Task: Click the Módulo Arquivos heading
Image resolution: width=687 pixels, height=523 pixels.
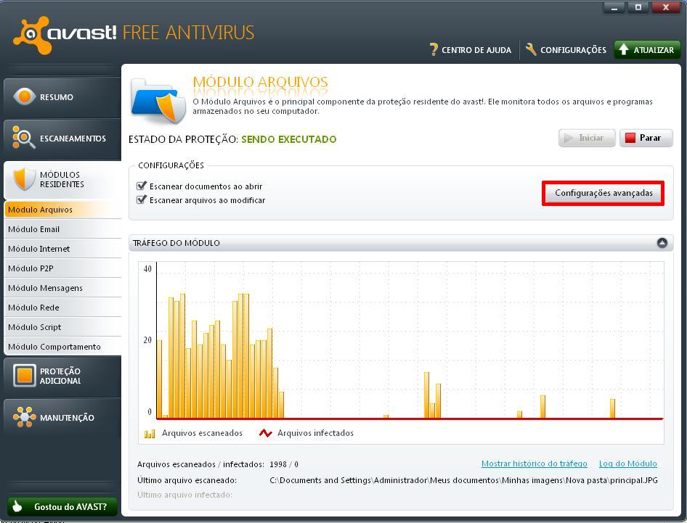Action: 260,82
